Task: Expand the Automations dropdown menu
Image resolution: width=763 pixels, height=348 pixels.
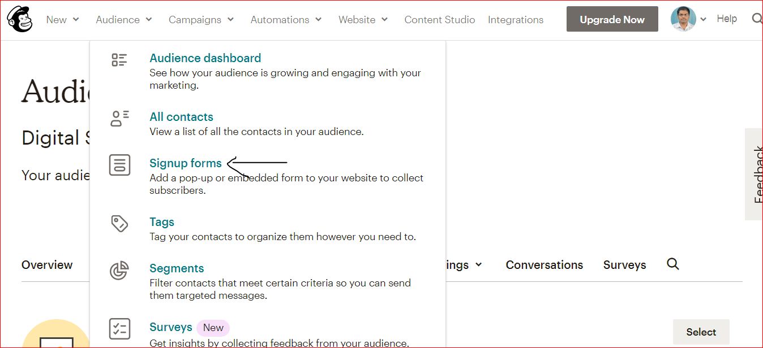Action: click(x=286, y=20)
